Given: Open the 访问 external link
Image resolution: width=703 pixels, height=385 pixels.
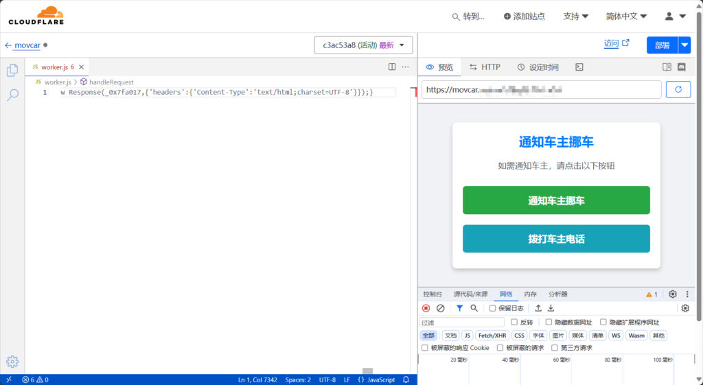Looking at the screenshot, I should coord(616,43).
